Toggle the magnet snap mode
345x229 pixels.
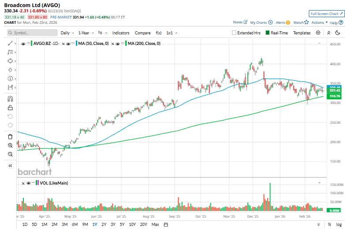[x=10, y=99]
